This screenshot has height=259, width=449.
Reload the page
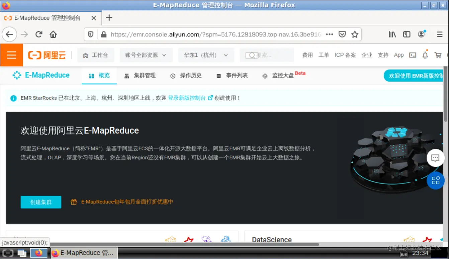click(x=39, y=34)
